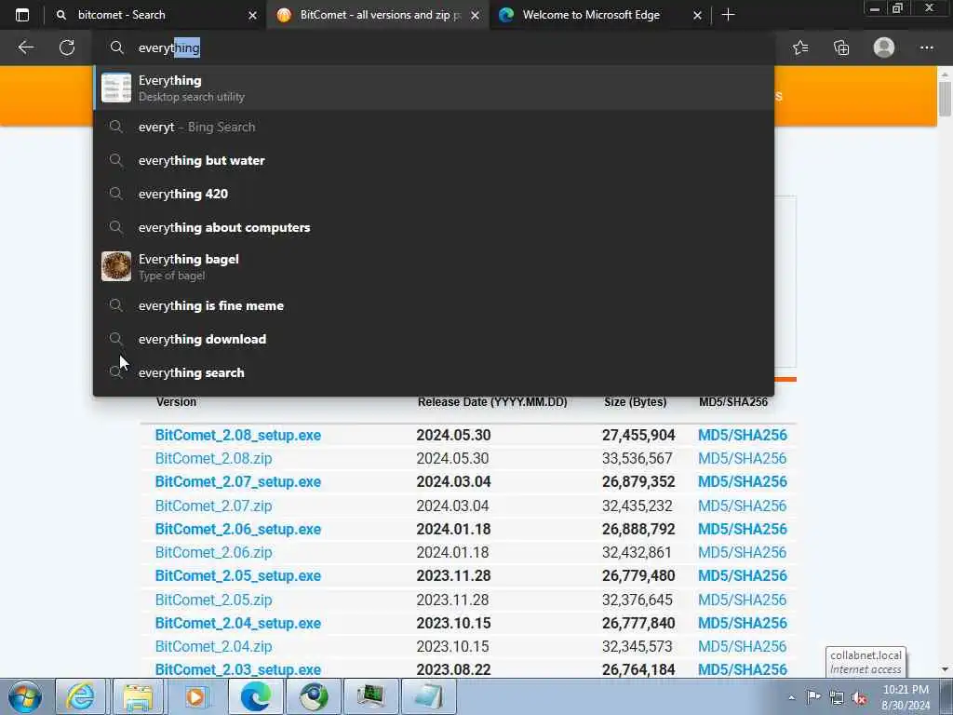Select the Everything bagel suggestion
953x715 pixels.
(x=434, y=266)
